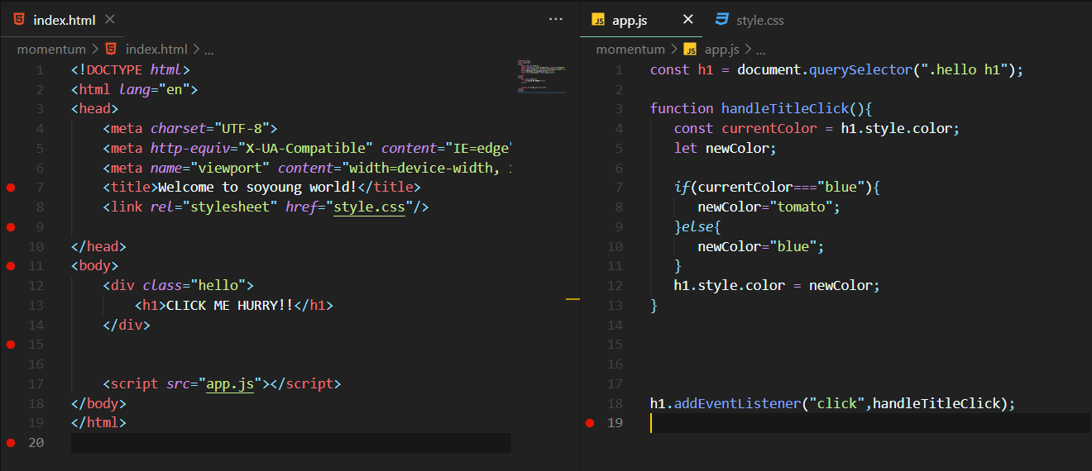This screenshot has width=1092, height=471.
Task: Click the title text 'Welcome to soyoung world!'
Action: [x=258, y=188]
